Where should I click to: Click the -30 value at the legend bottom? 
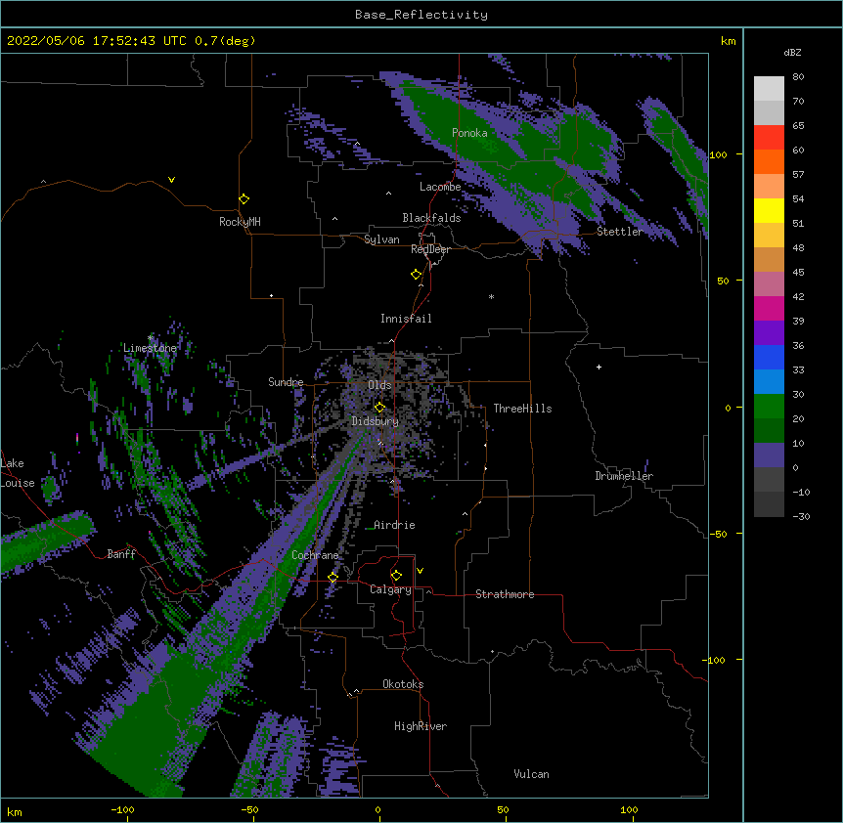pyautogui.click(x=801, y=516)
